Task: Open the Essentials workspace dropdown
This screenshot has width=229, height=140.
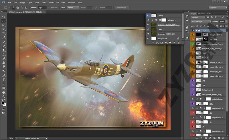Action: point(218,8)
